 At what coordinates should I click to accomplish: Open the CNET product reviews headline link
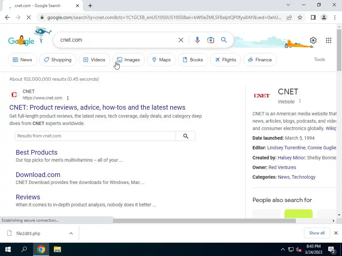[x=97, y=107]
